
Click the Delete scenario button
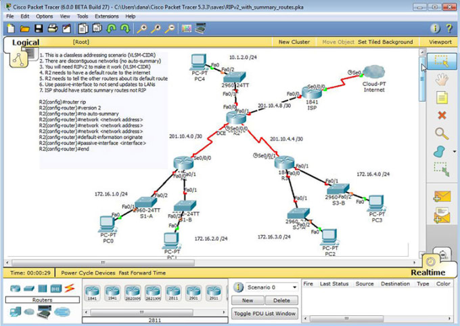(281, 300)
